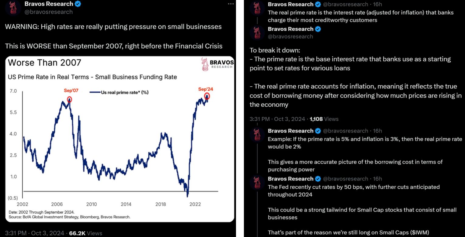
Task: Click the Sep'24 red circle marker on the chart
Action: click(x=207, y=96)
